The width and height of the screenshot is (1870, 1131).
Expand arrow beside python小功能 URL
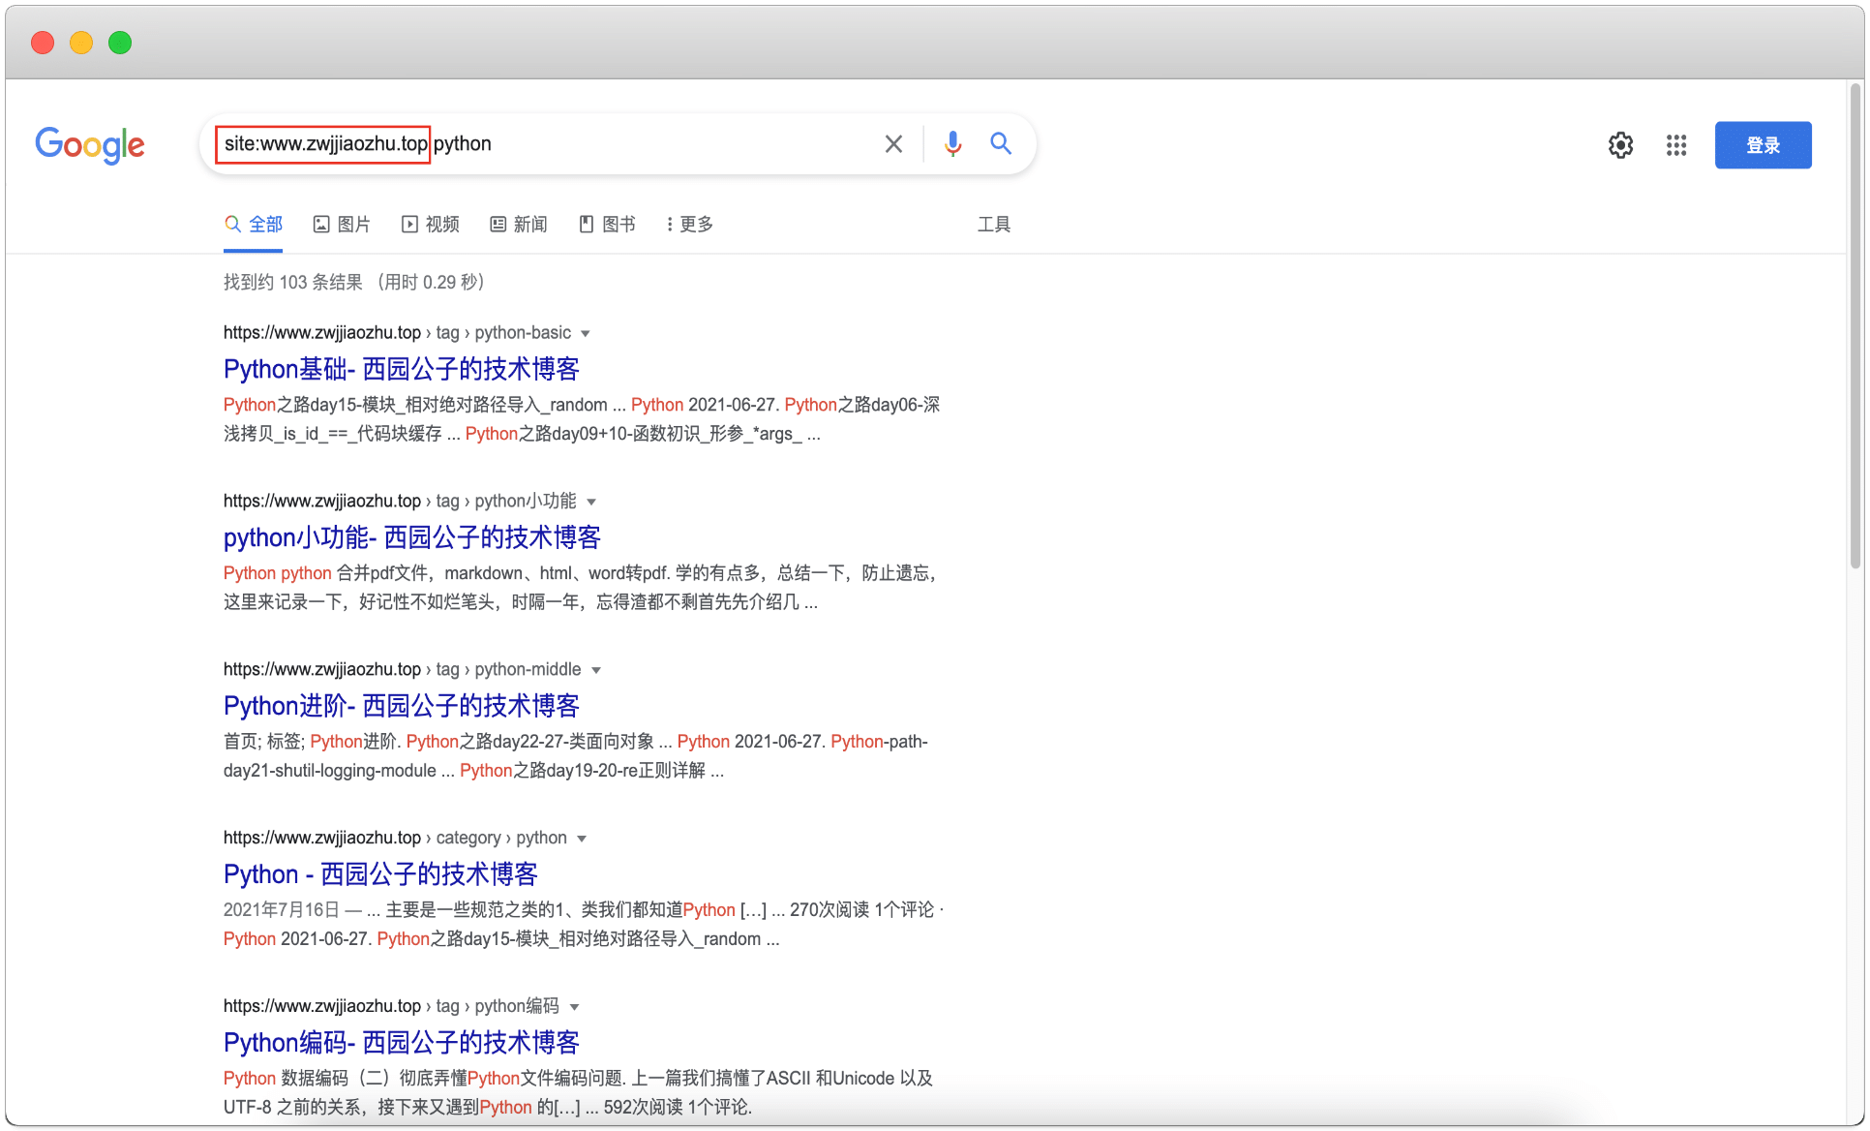pos(591,503)
